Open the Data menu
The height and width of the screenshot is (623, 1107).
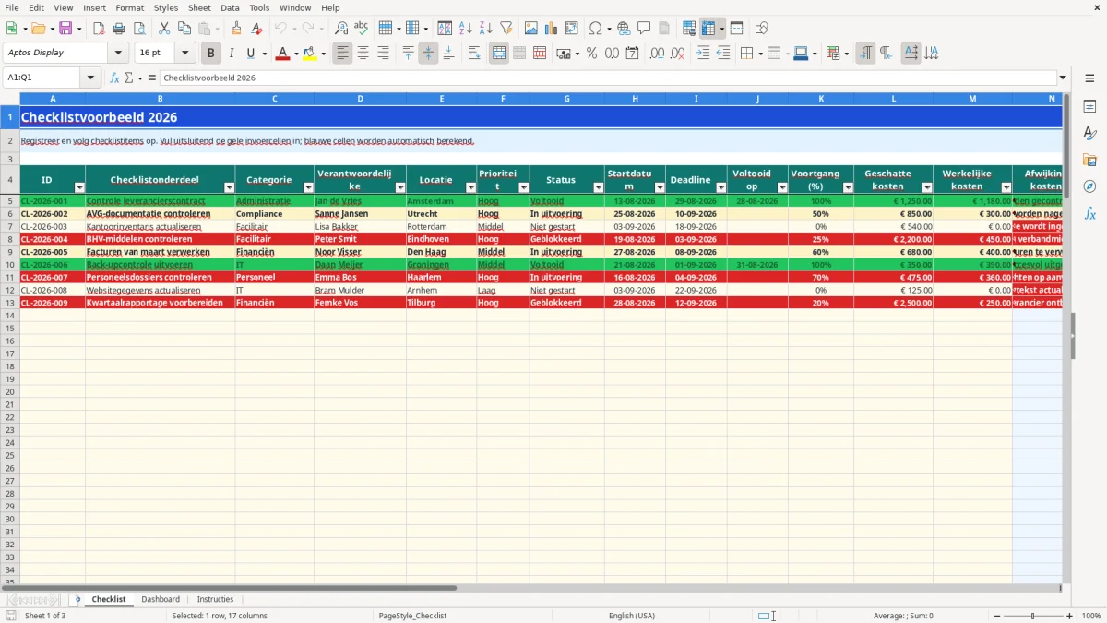pyautogui.click(x=230, y=7)
